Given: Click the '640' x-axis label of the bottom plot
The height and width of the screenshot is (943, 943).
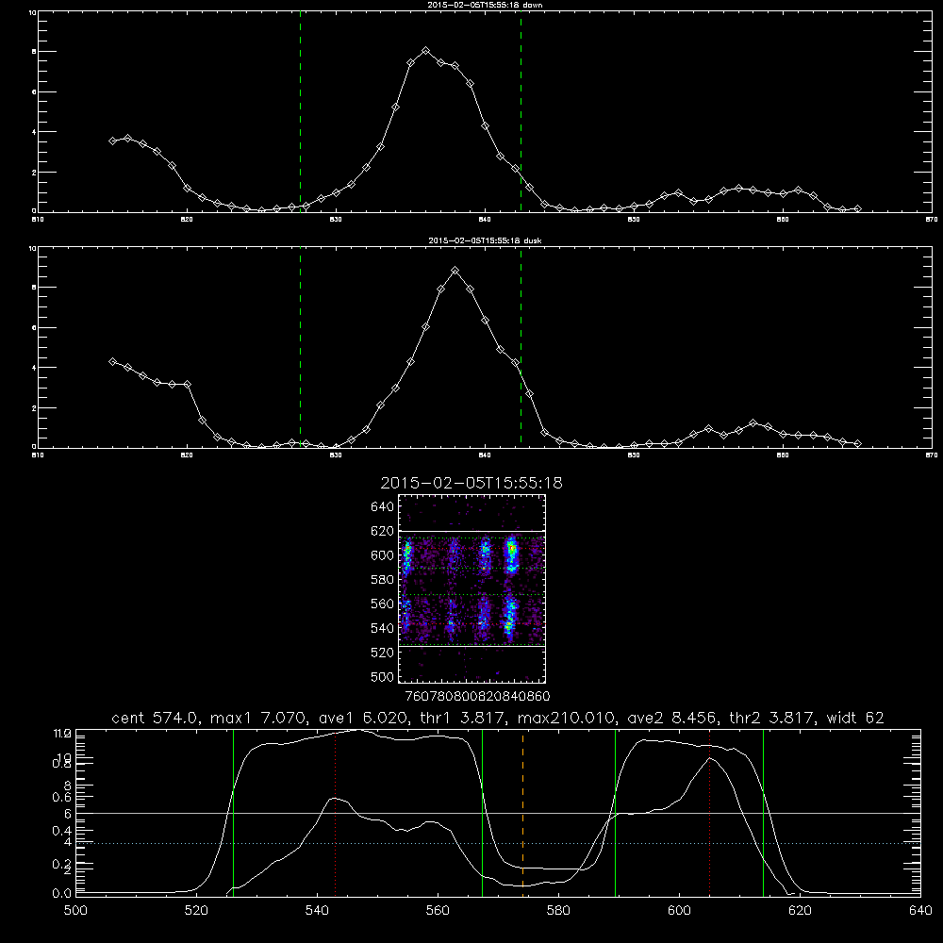Looking at the screenshot, I should point(920,911).
